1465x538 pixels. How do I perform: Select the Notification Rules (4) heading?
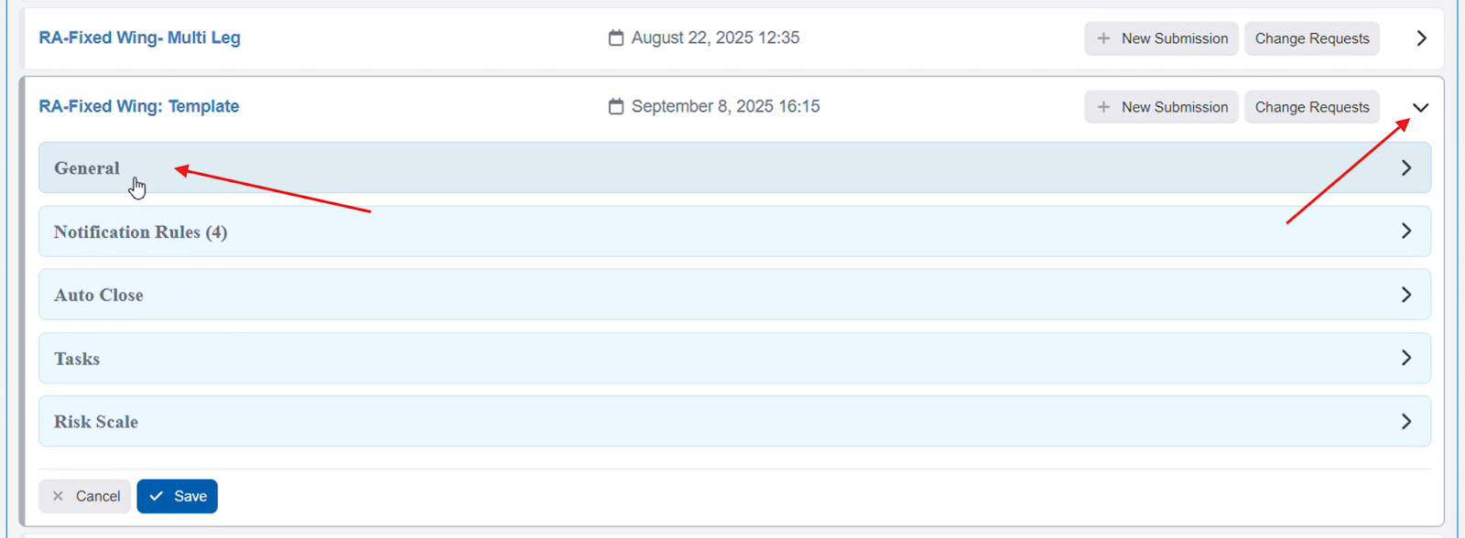tap(140, 232)
